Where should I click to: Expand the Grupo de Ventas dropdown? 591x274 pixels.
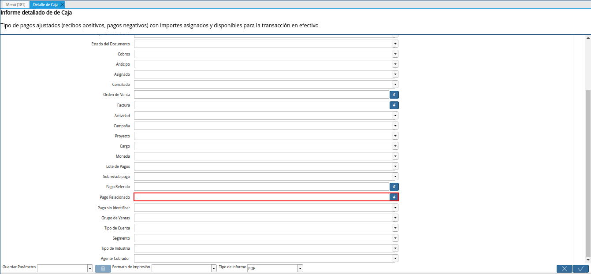395,218
